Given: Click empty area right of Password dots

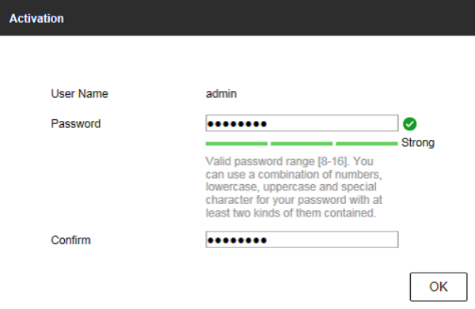Looking at the screenshot, I should 332,123.
